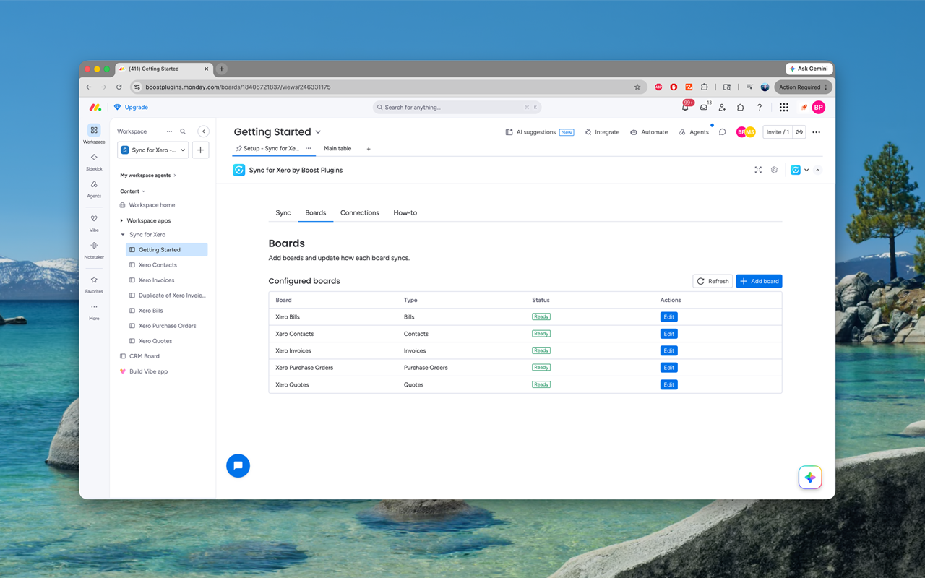
Task: Copy board link icon next to Invite
Action: [799, 132]
